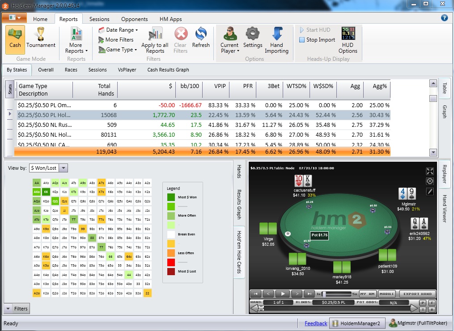
Task: Click the F toggle button in replayer
Action: pyautogui.click(x=432, y=303)
